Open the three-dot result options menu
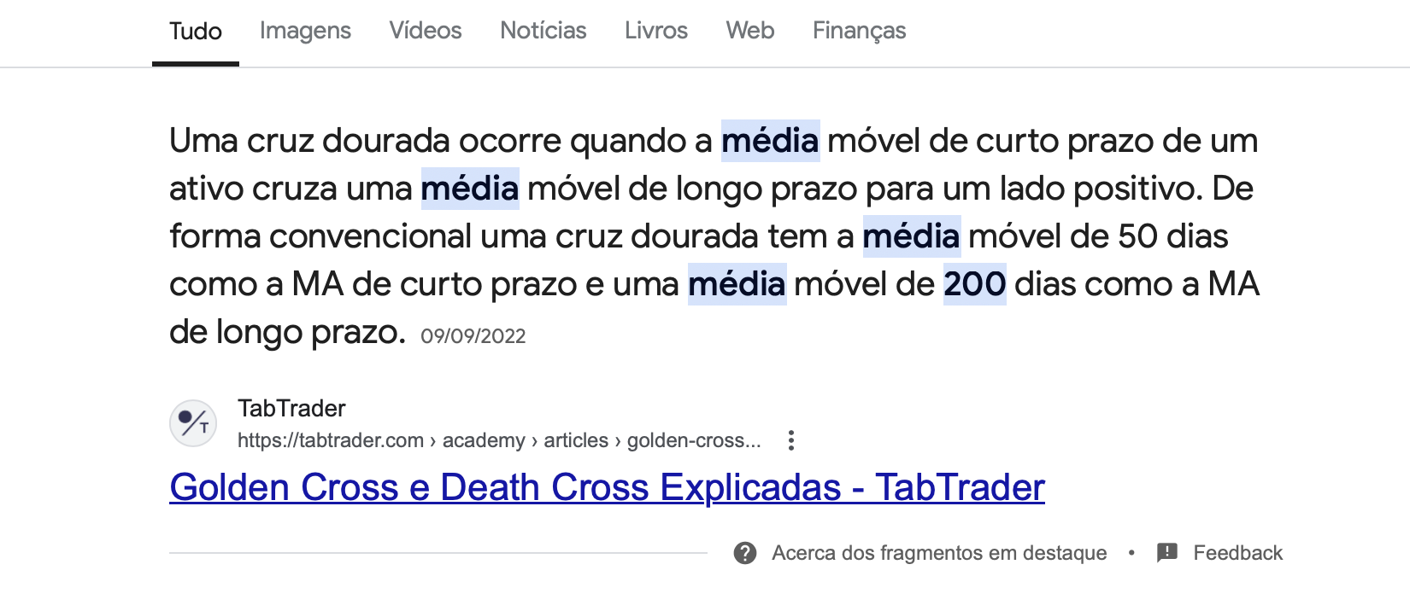Screen dimensions: 1410x611 click(x=791, y=440)
